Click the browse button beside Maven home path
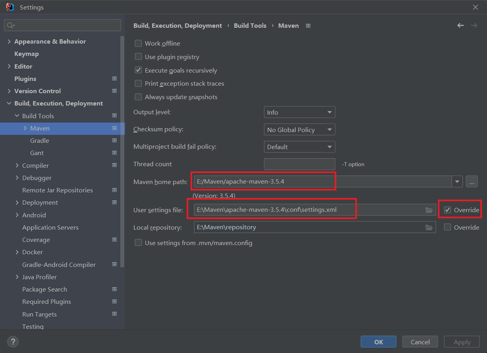 click(472, 182)
